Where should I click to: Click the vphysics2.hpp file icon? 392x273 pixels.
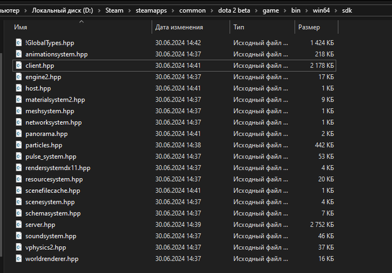(19, 247)
